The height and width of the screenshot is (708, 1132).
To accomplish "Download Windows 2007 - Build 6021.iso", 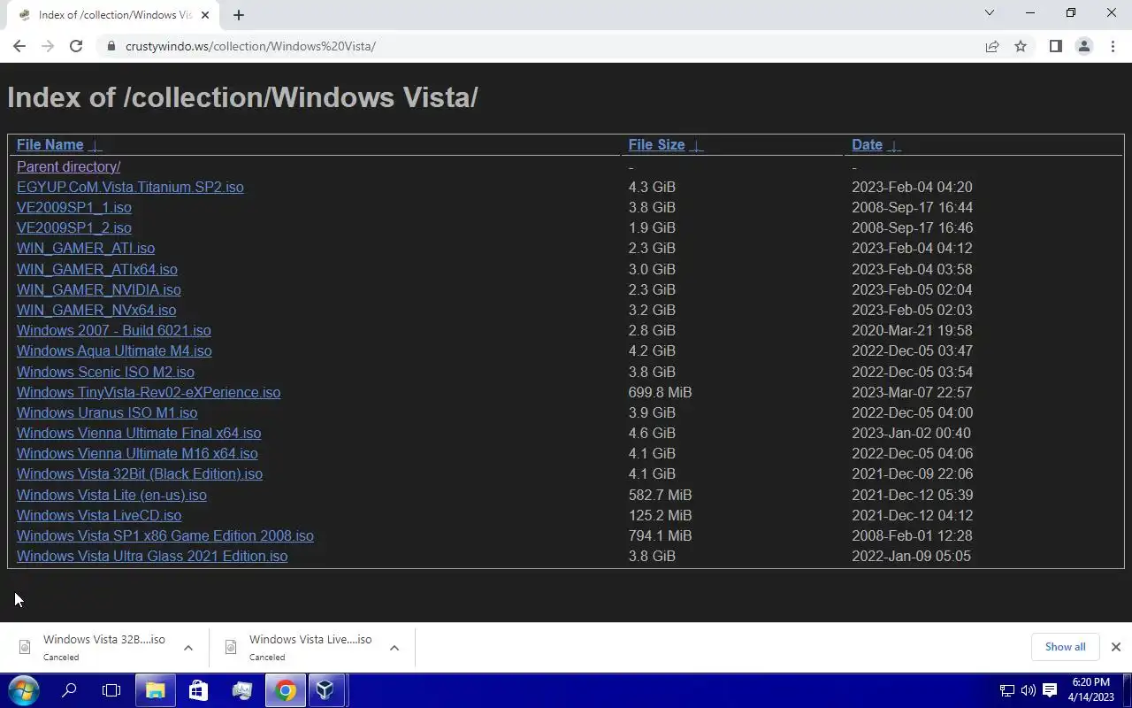I will (x=114, y=330).
